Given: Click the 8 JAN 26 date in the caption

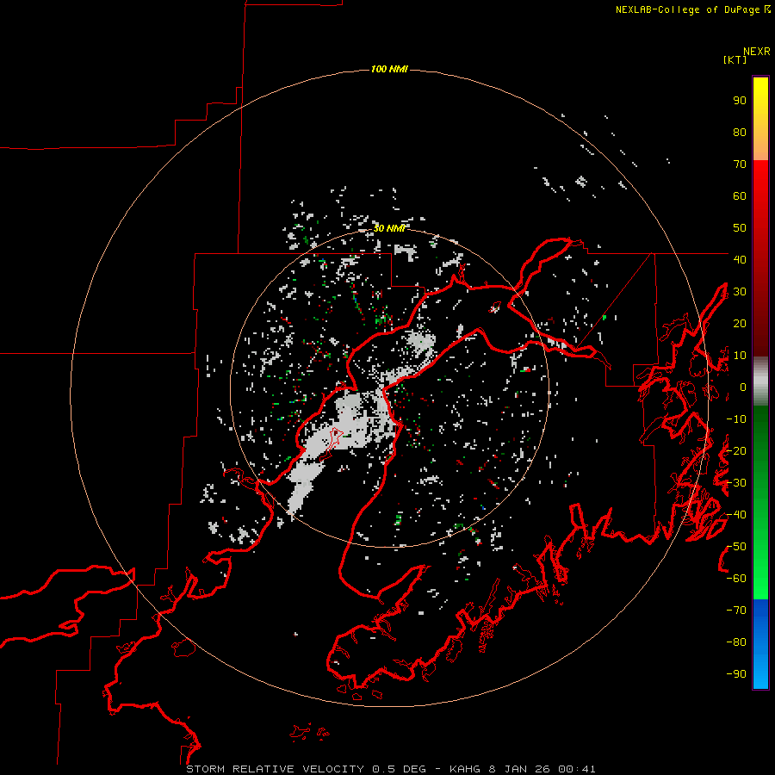Looking at the screenshot, I should (x=519, y=769).
